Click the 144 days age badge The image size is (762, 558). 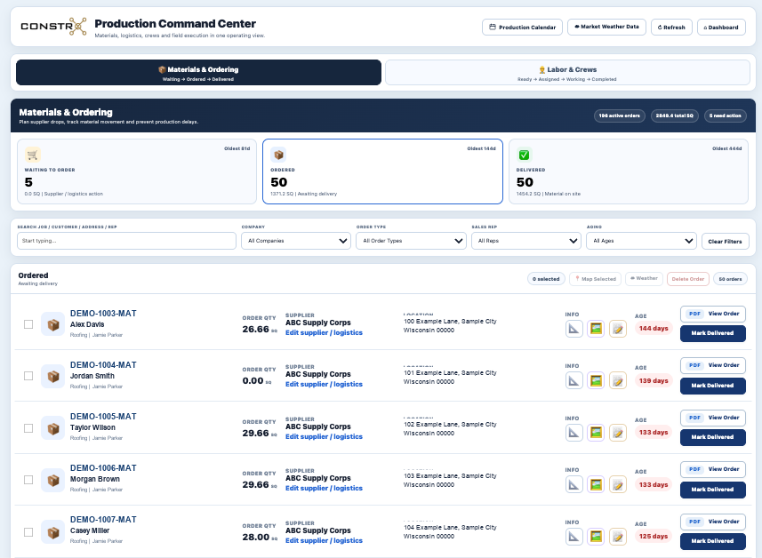[x=654, y=329]
